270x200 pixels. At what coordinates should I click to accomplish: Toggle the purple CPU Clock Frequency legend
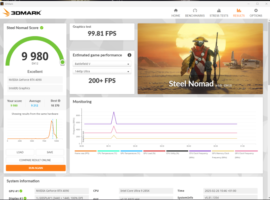[x=200, y=154]
